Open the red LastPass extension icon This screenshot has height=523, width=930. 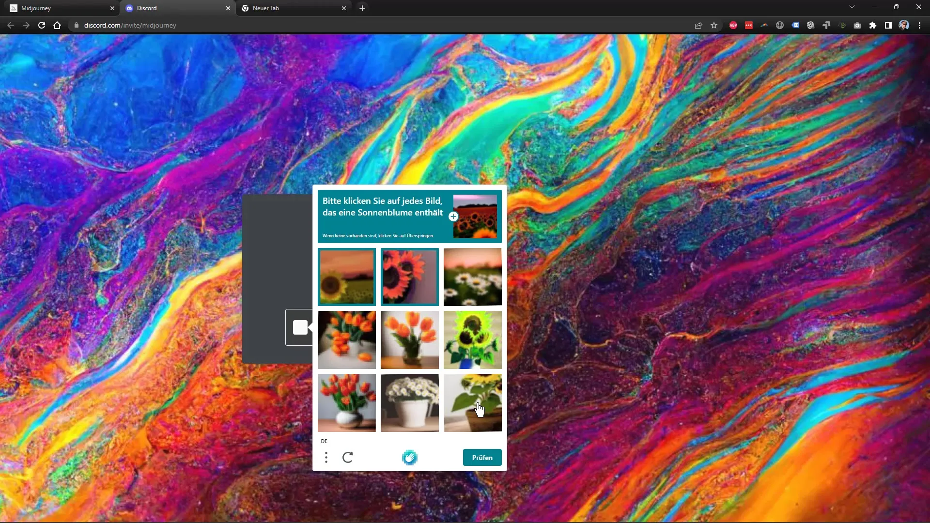tap(749, 25)
